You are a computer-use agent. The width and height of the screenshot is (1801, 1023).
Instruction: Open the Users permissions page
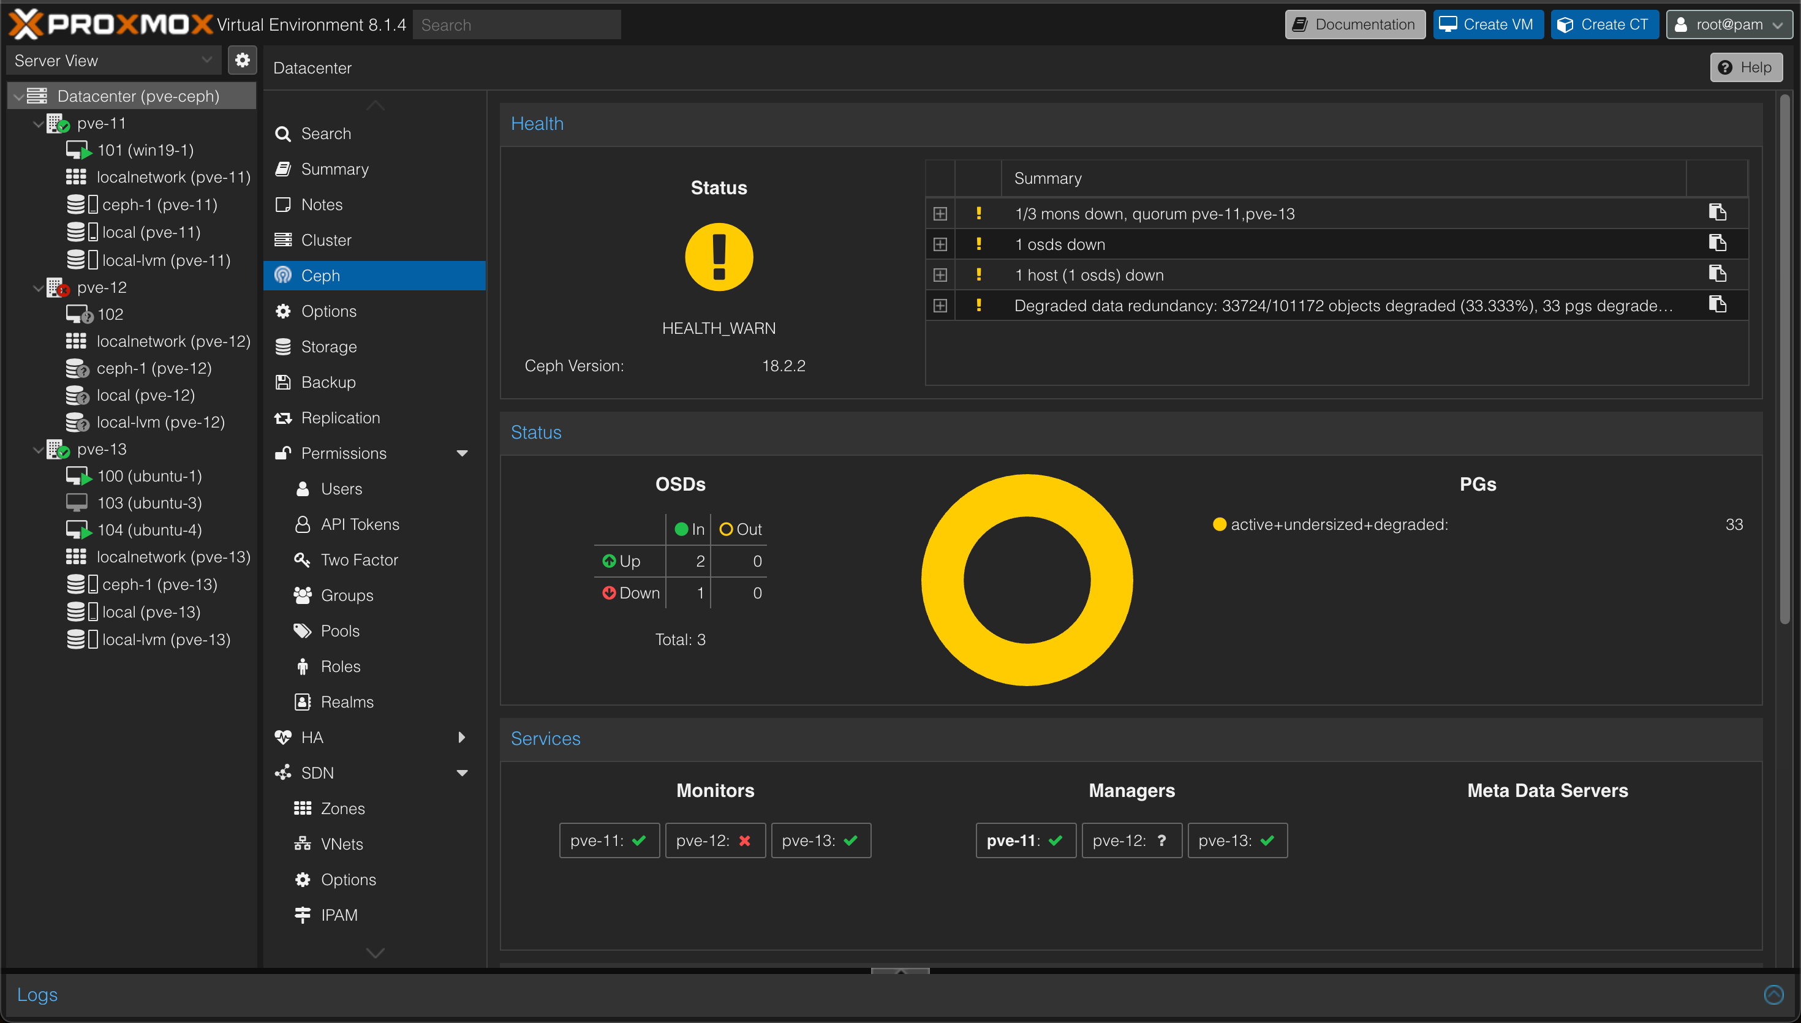pyautogui.click(x=374, y=489)
